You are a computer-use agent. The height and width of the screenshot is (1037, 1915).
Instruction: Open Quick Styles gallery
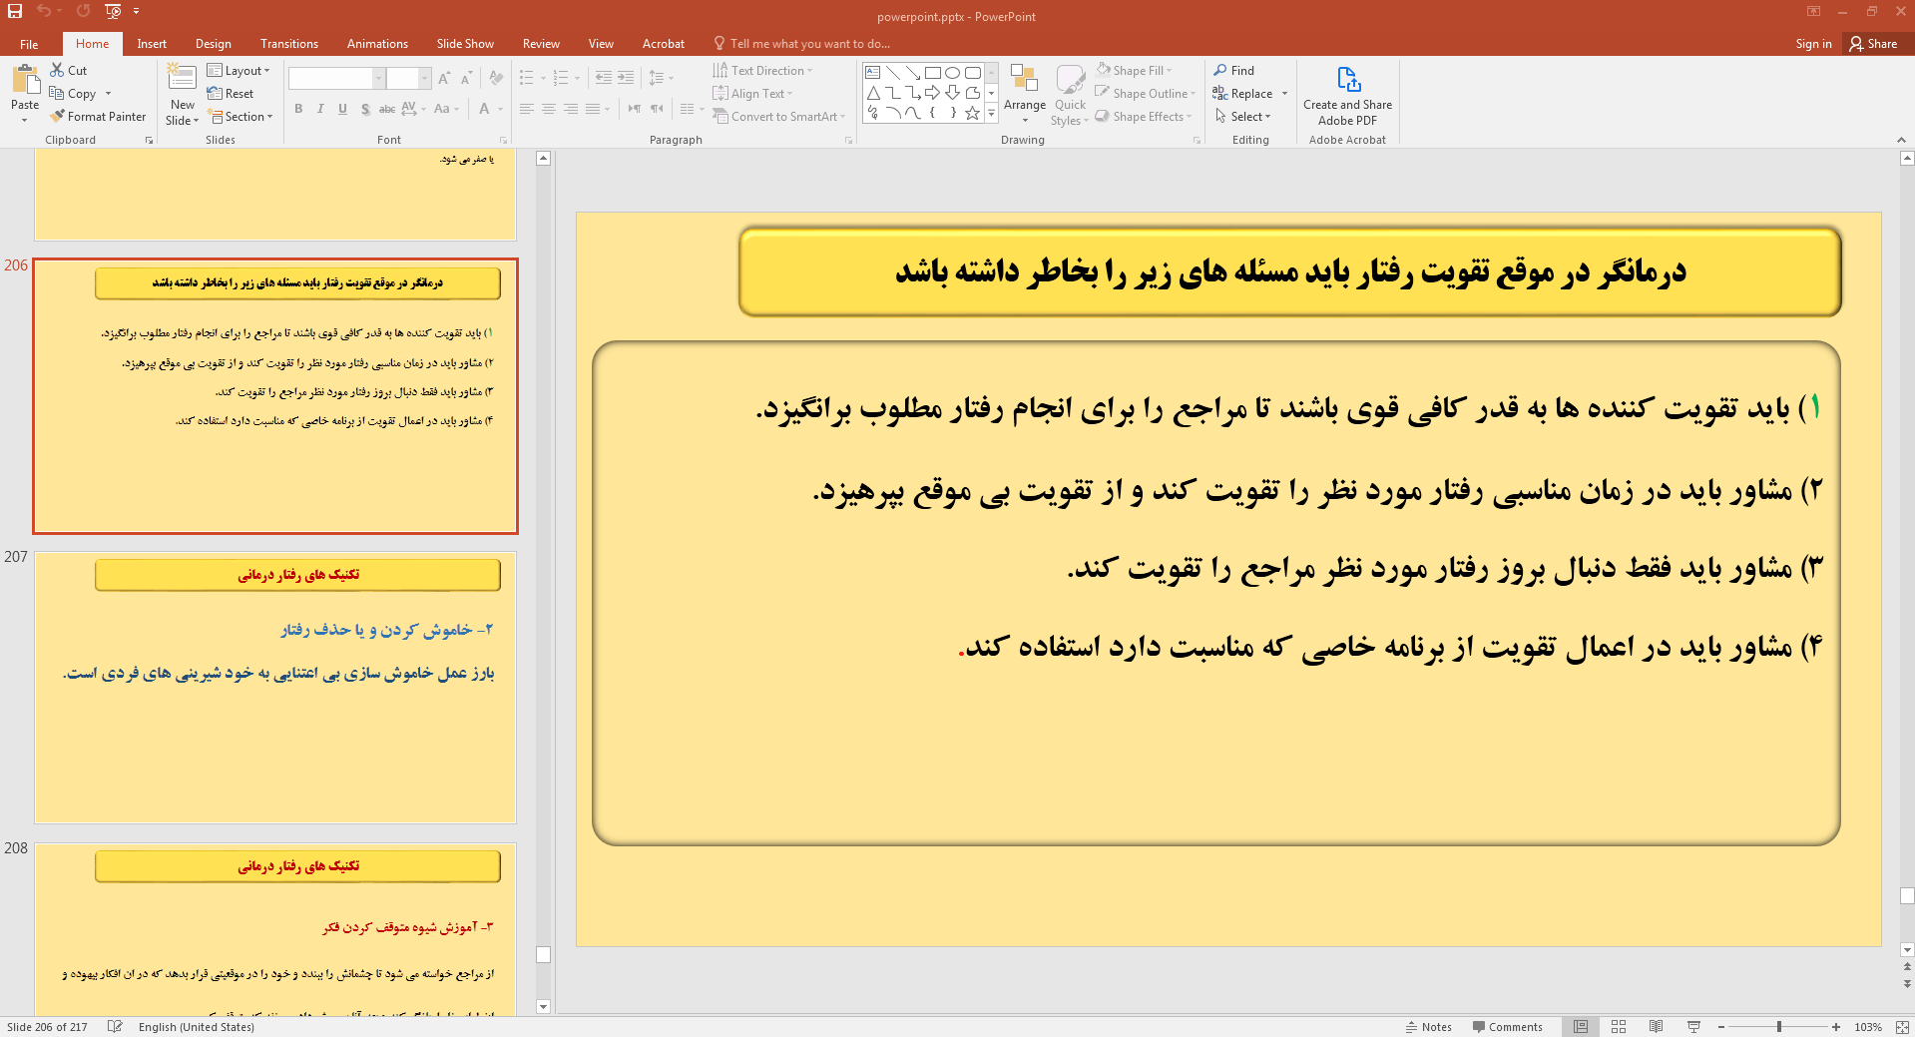pos(1070,96)
